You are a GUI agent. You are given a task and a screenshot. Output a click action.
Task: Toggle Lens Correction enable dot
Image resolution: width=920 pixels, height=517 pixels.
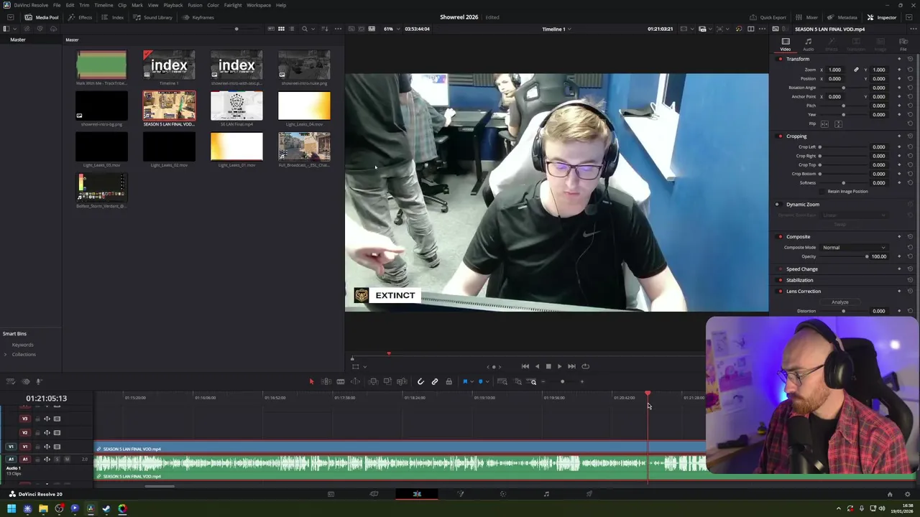(x=781, y=291)
